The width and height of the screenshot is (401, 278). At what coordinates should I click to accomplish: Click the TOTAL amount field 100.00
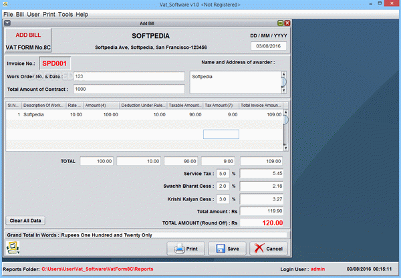tap(97, 161)
